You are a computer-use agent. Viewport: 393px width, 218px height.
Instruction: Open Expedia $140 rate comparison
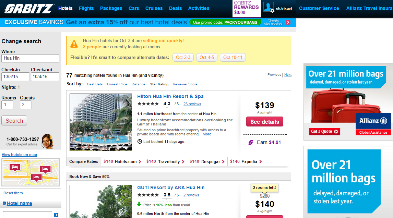pyautogui.click(x=246, y=162)
